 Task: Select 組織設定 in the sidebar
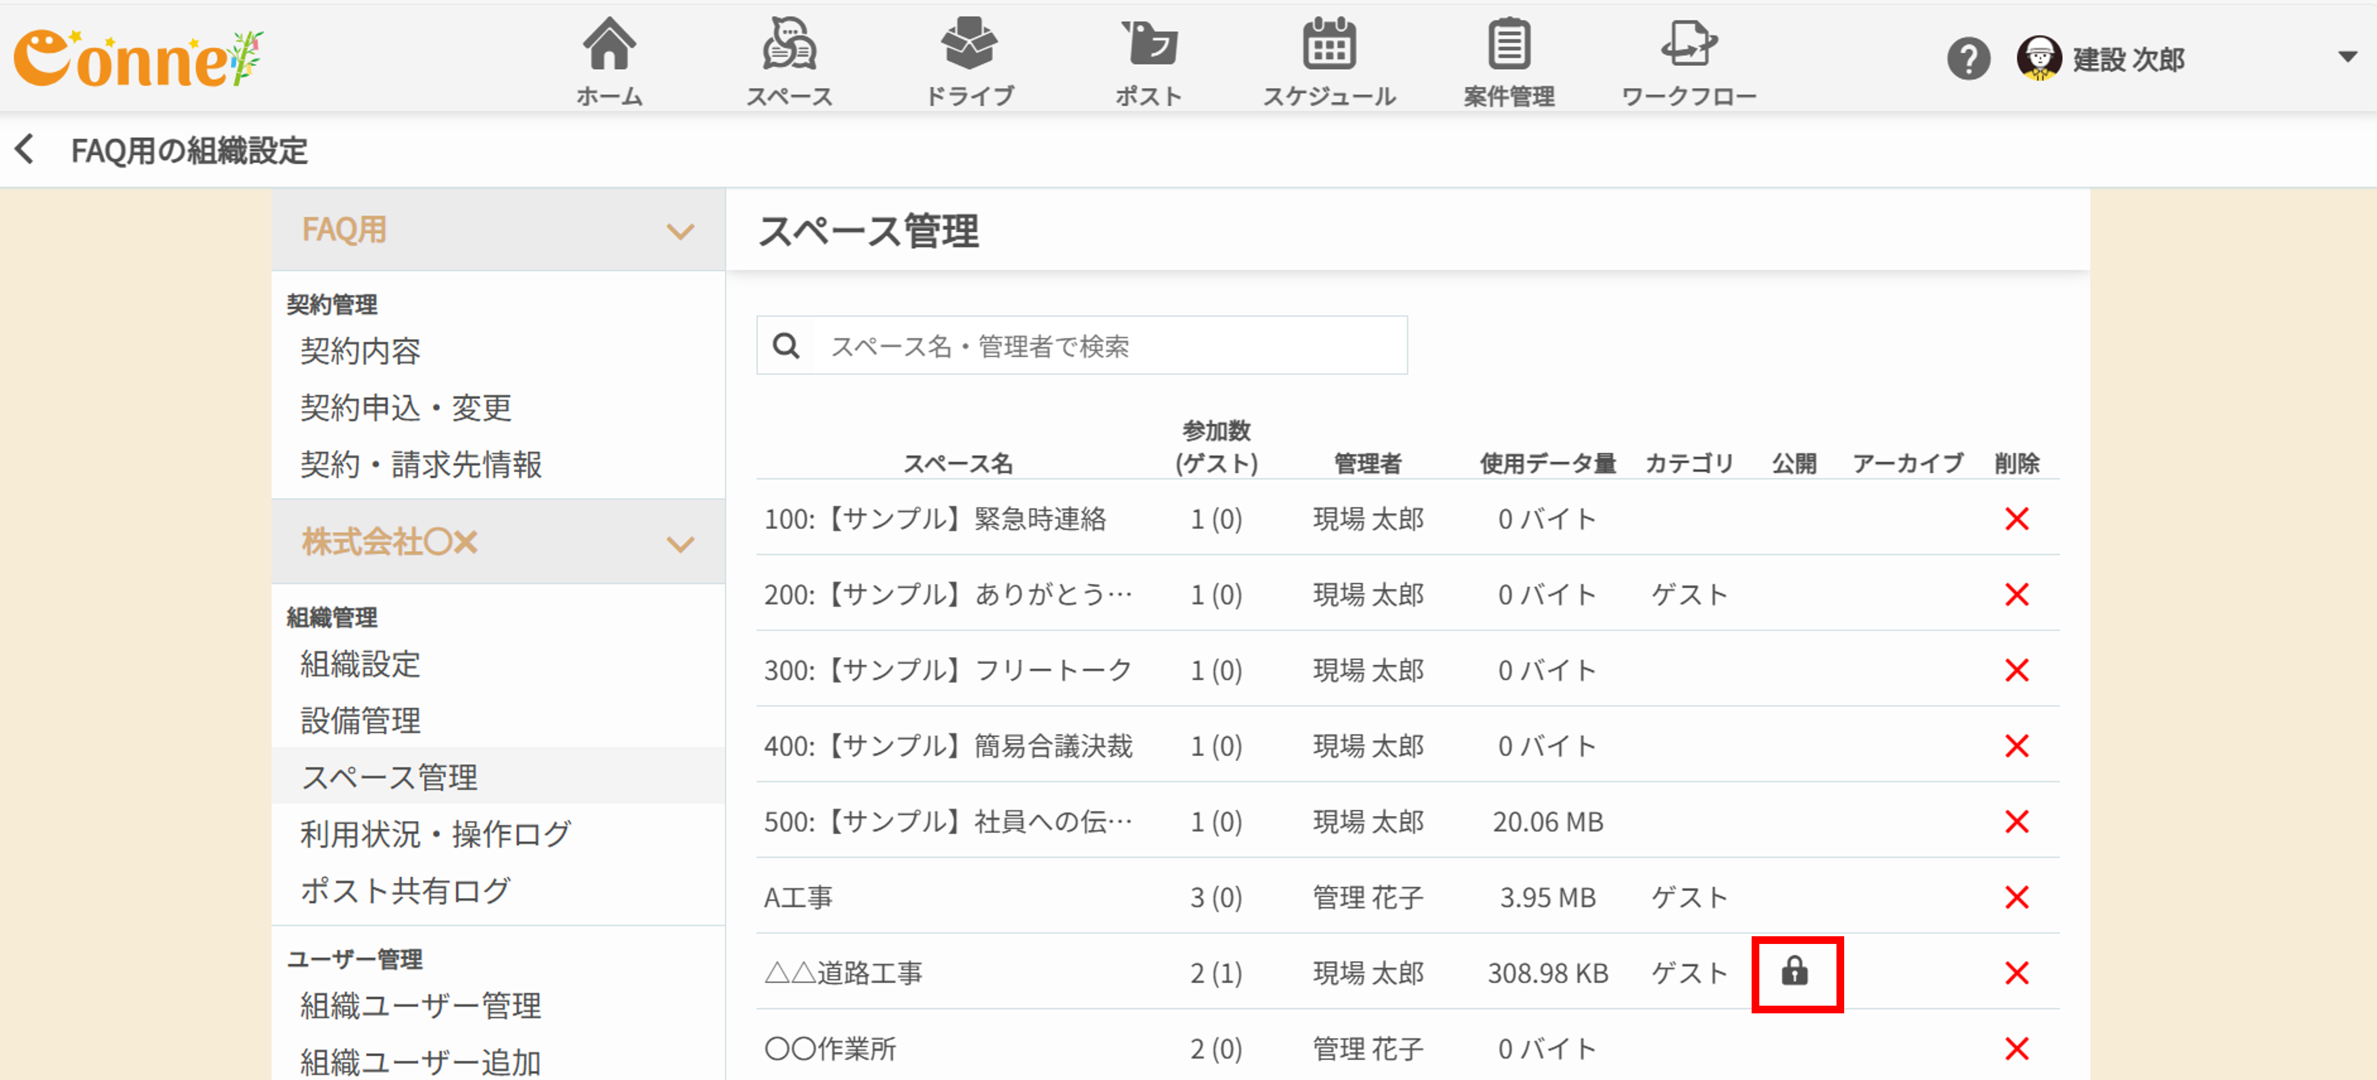click(361, 664)
